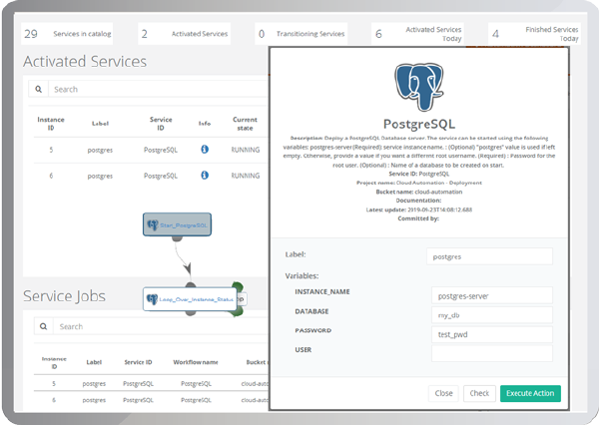Open the 2 Activated Services tile
The image size is (599, 425).
coord(184,34)
